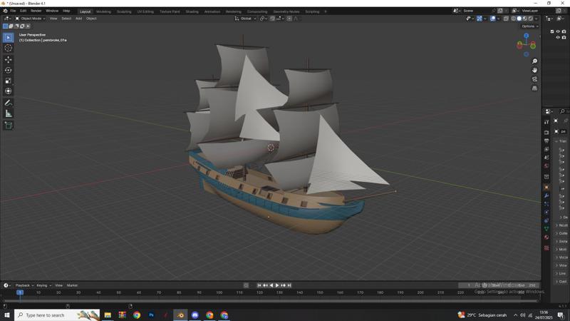Jump to the last frame
This screenshot has width=570, height=321.
[289, 285]
